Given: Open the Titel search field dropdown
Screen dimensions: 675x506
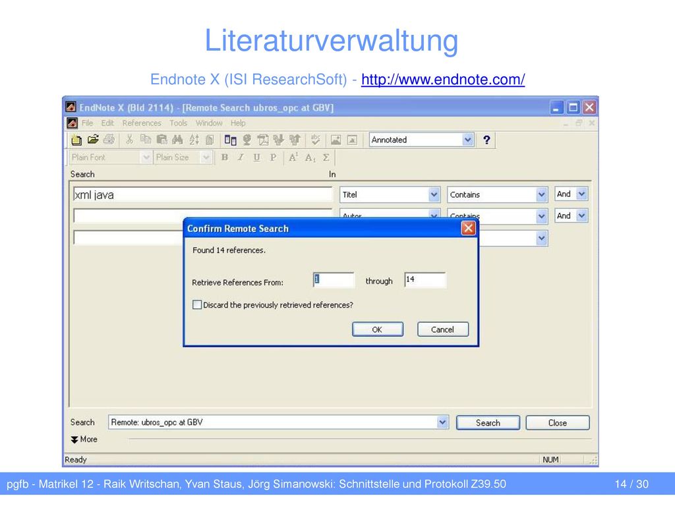Looking at the screenshot, I should click(x=434, y=194).
